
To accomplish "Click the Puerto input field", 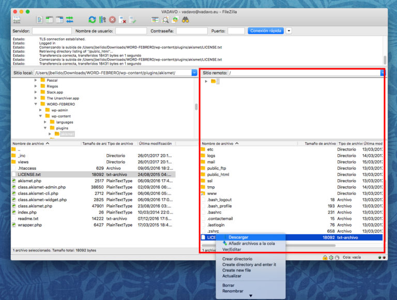I will click(x=236, y=31).
